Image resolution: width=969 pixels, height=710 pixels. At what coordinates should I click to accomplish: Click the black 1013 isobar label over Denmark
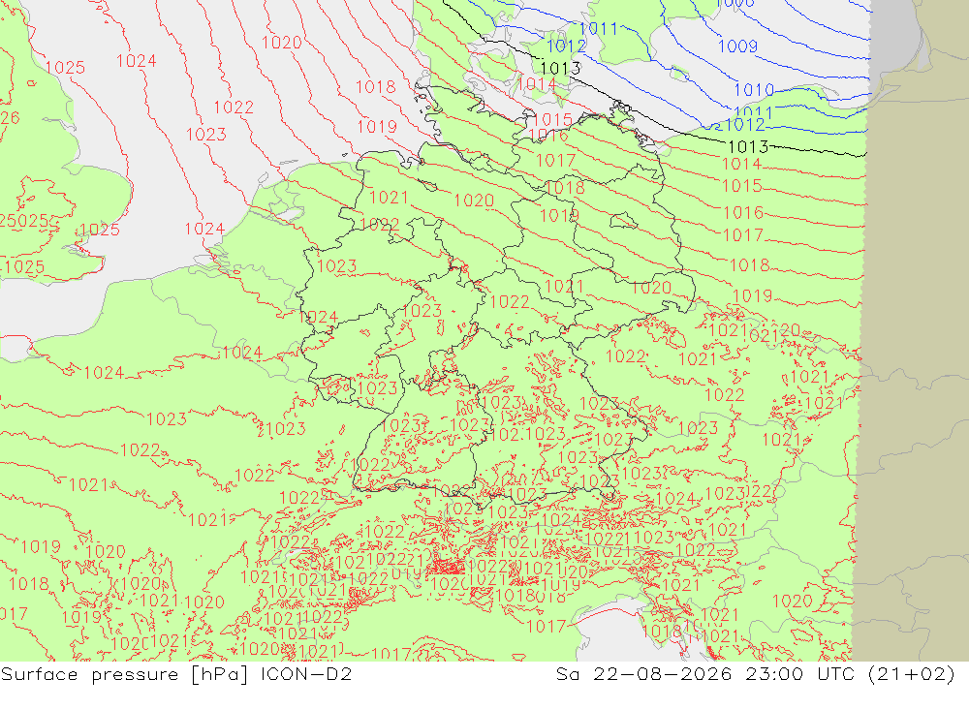click(560, 68)
